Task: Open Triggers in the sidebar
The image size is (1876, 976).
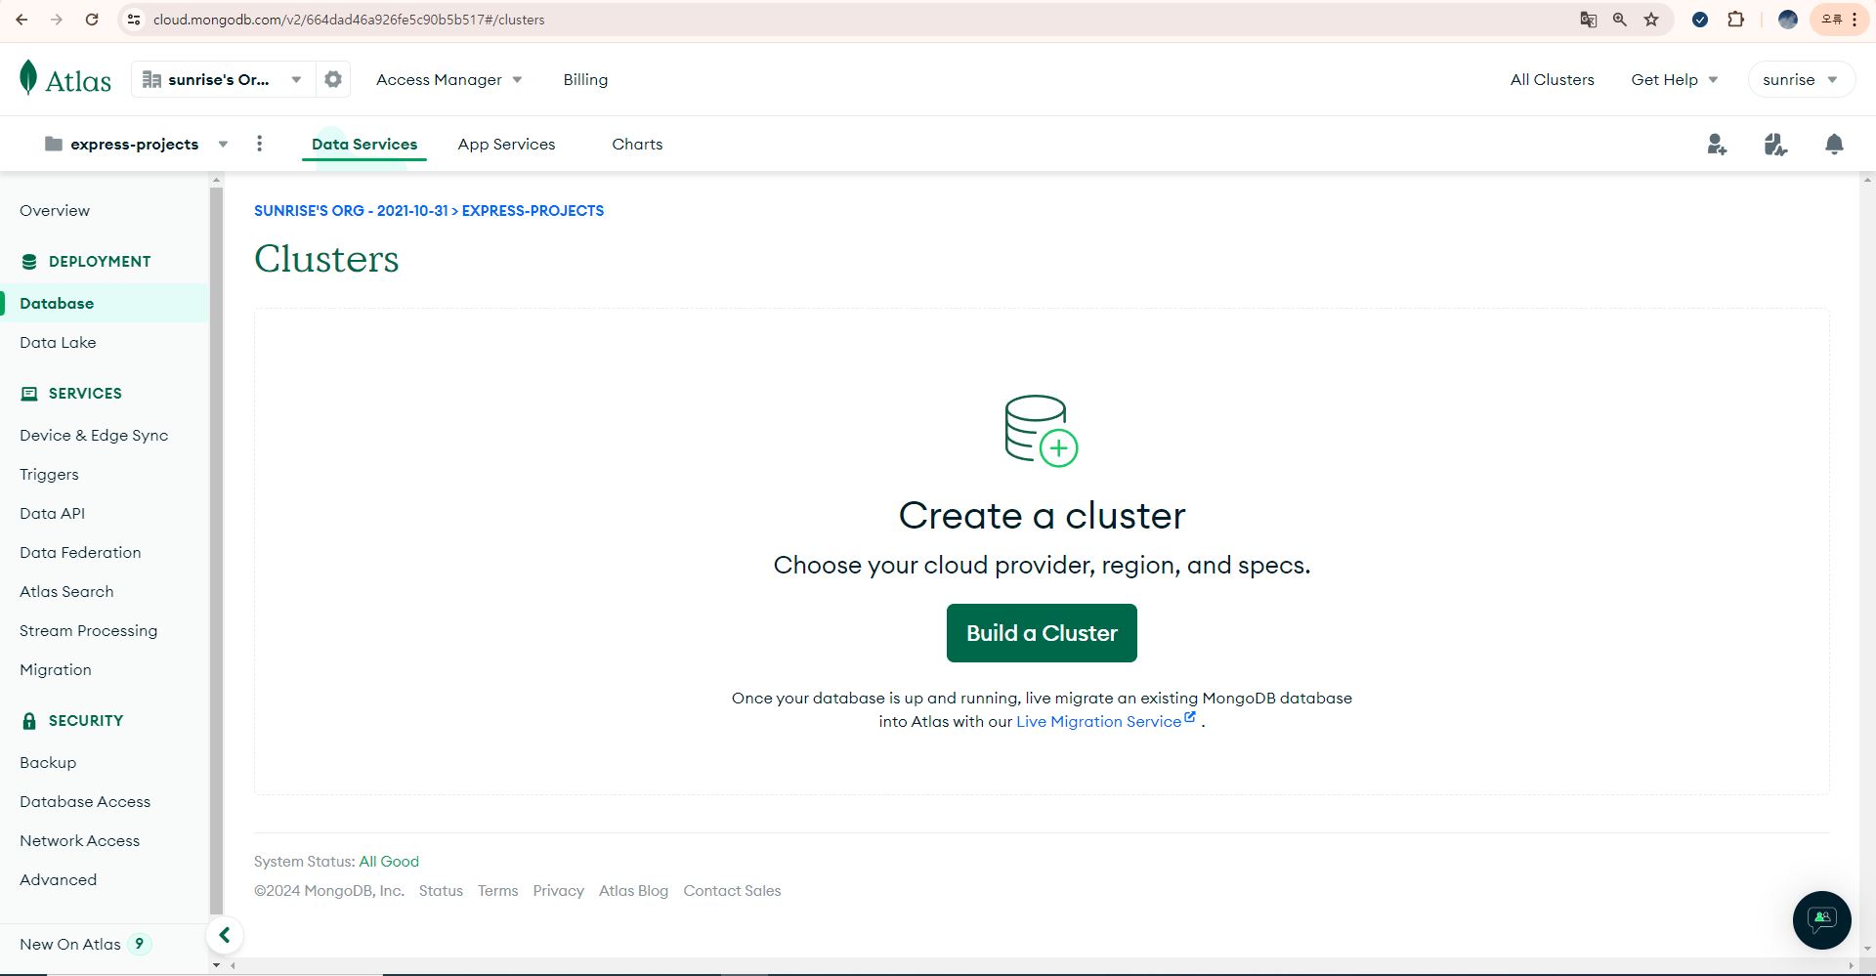Action: click(49, 474)
